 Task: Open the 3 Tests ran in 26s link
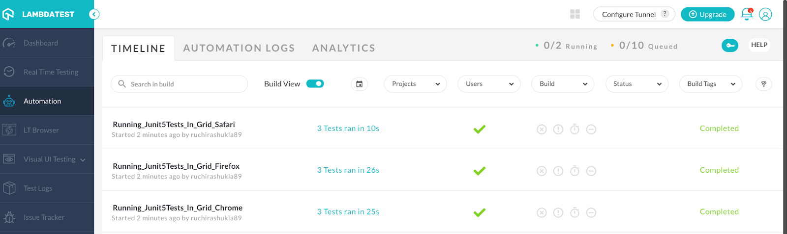(x=348, y=170)
